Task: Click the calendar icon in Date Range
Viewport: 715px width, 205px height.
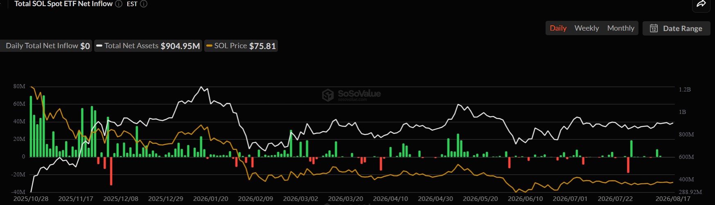Action: coord(654,28)
